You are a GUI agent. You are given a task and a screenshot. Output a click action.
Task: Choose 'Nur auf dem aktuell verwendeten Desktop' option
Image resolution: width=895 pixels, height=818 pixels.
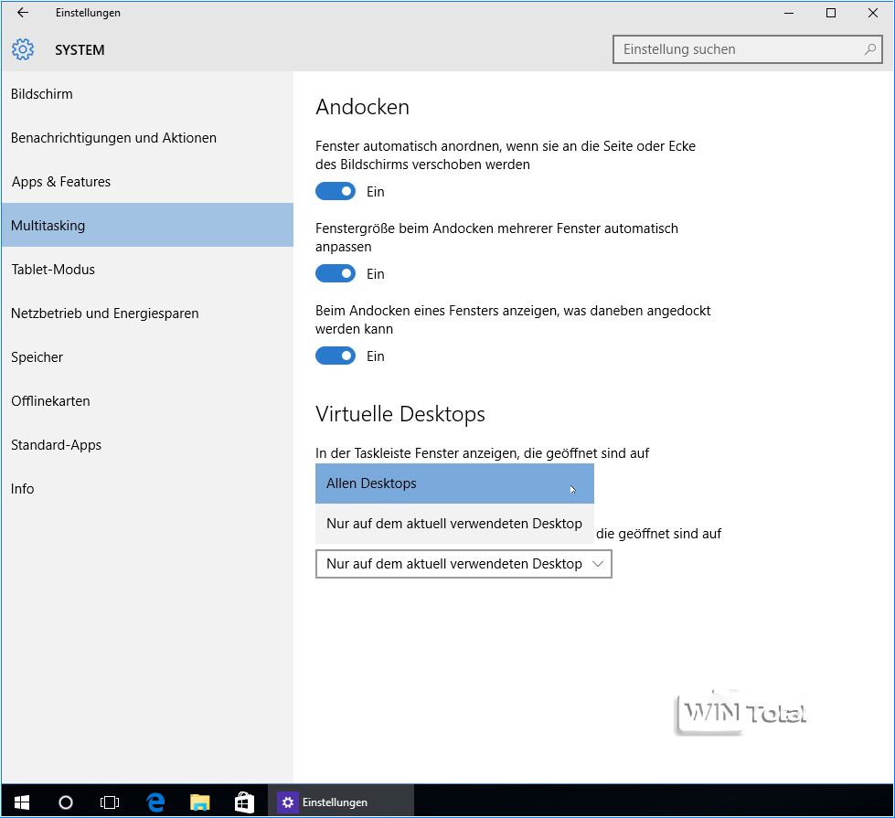point(454,524)
